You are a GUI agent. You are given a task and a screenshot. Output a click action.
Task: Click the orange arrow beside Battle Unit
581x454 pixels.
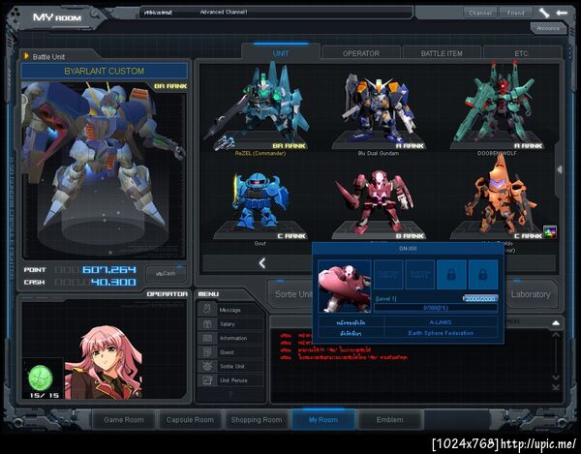(x=26, y=56)
